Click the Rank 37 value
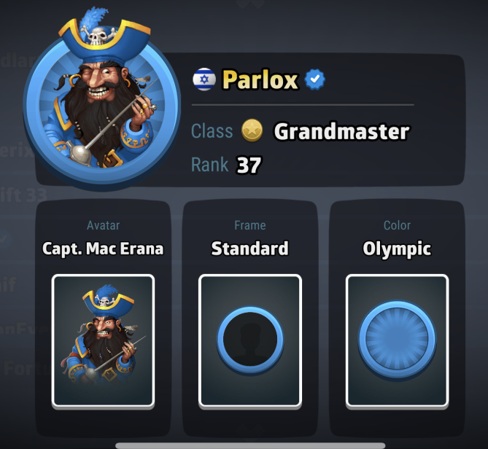Viewport: 488px width, 449px height. pos(249,165)
